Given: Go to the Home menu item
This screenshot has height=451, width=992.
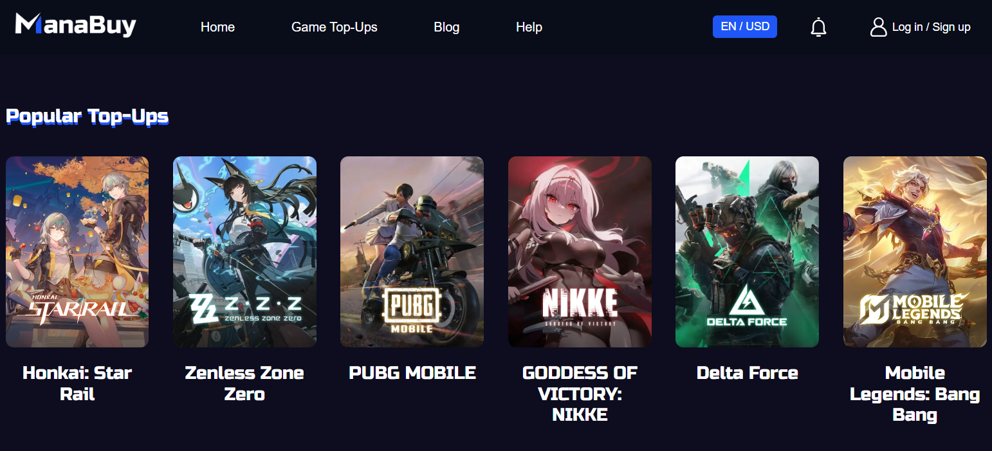Looking at the screenshot, I should click(217, 27).
